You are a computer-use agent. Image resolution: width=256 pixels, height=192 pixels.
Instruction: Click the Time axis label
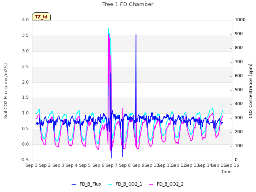pyautogui.click(x=226, y=172)
